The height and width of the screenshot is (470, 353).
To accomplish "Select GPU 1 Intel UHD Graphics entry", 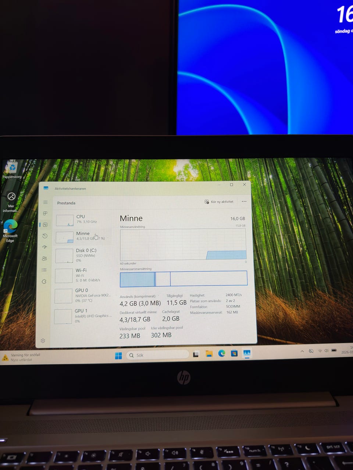I will (x=83, y=316).
